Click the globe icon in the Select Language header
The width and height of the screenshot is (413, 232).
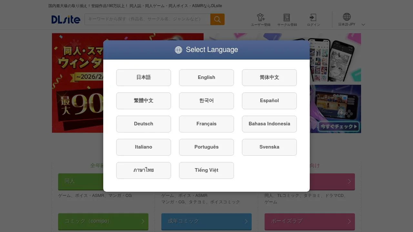(178, 50)
